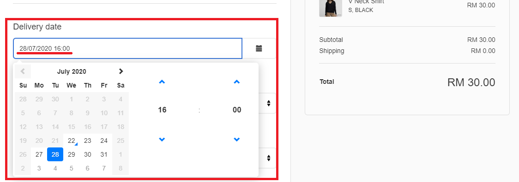
Task: Click the July 2020 month title
Action: click(x=72, y=71)
